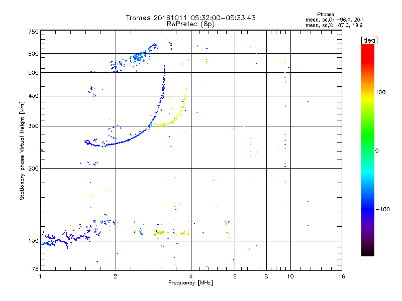Click the y-axis tick label '100'
Screen dimensions: 402x301
pyautogui.click(x=33, y=241)
